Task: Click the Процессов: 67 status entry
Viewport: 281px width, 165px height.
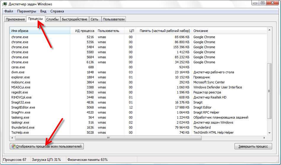Action: click(x=15, y=160)
